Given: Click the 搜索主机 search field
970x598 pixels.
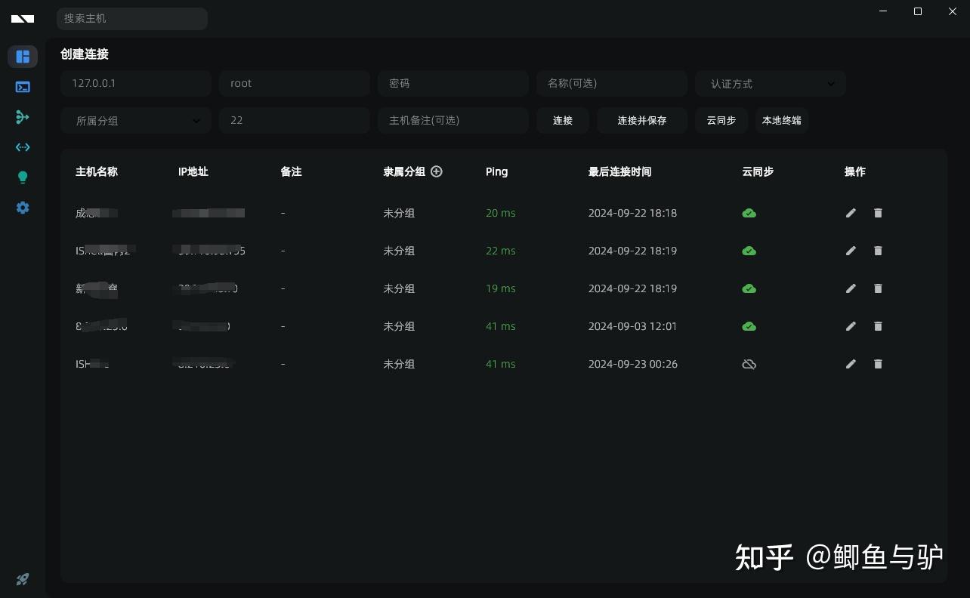Looking at the screenshot, I should pos(131,18).
